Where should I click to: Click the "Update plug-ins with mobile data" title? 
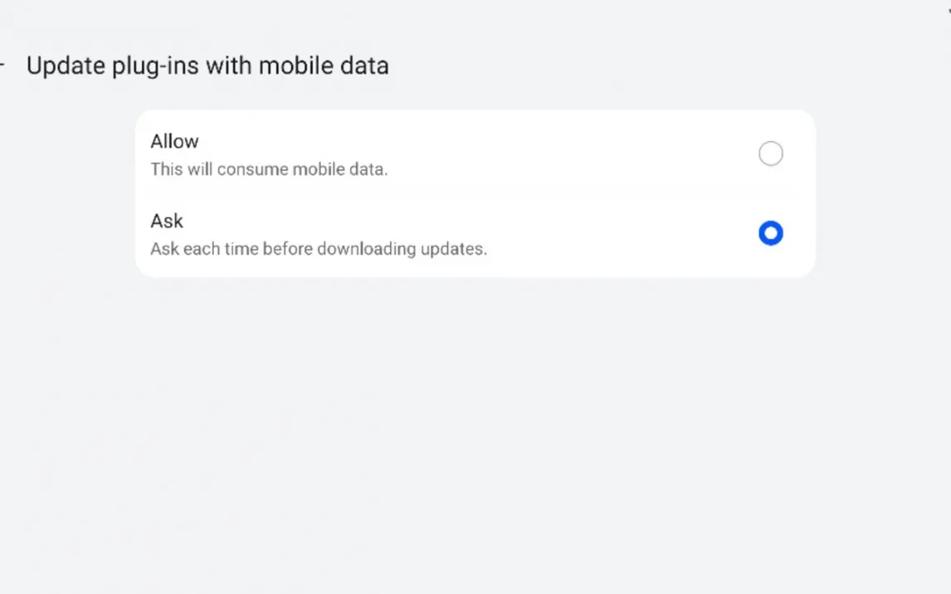[207, 66]
